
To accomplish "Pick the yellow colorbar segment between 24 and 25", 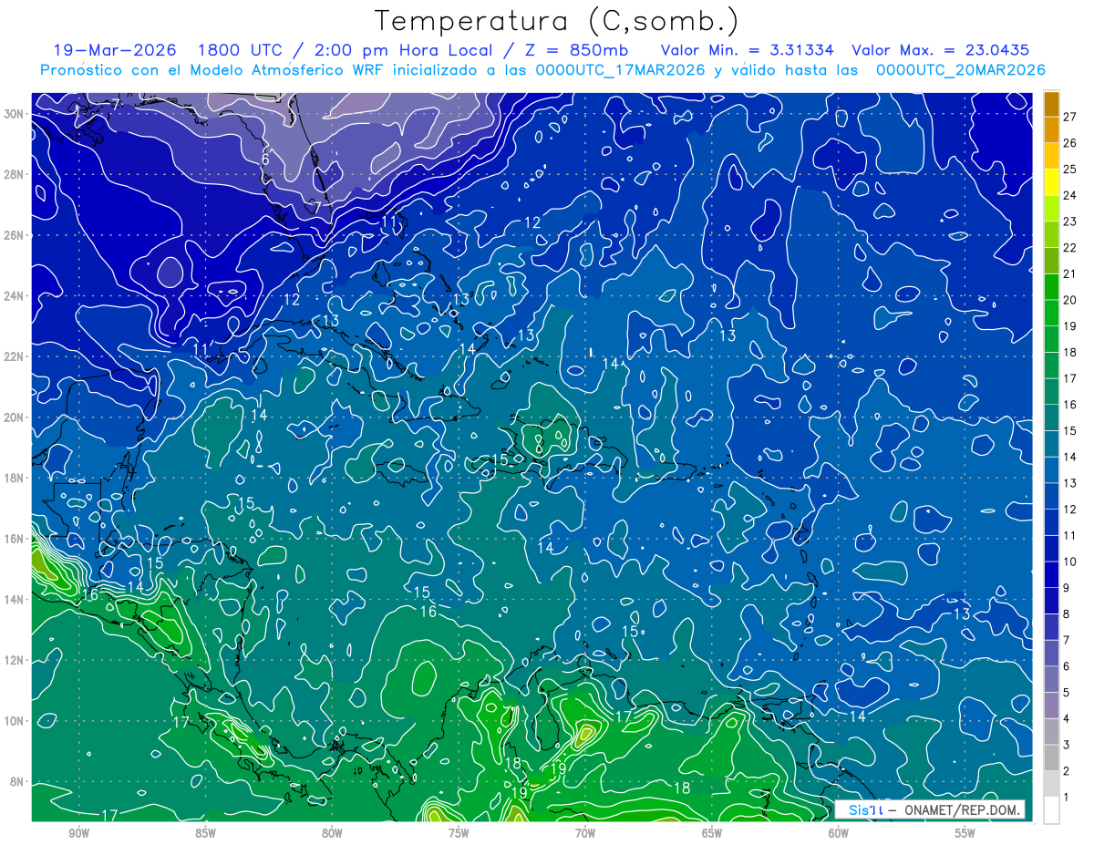I will coord(1051,182).
